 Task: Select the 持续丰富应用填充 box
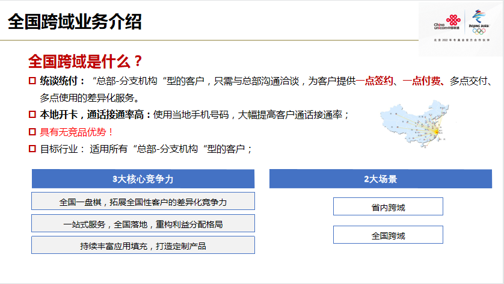click(143, 245)
